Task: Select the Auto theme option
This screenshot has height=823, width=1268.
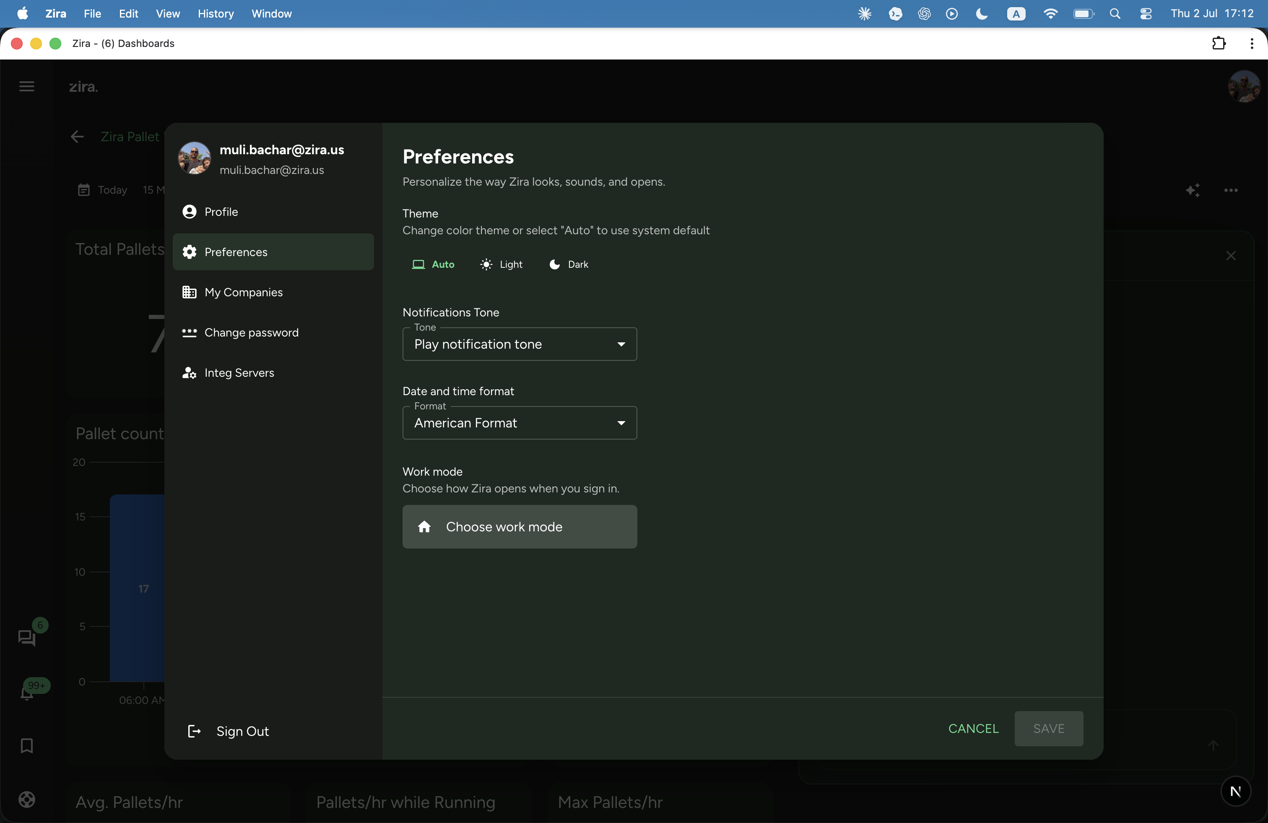Action: coord(433,264)
